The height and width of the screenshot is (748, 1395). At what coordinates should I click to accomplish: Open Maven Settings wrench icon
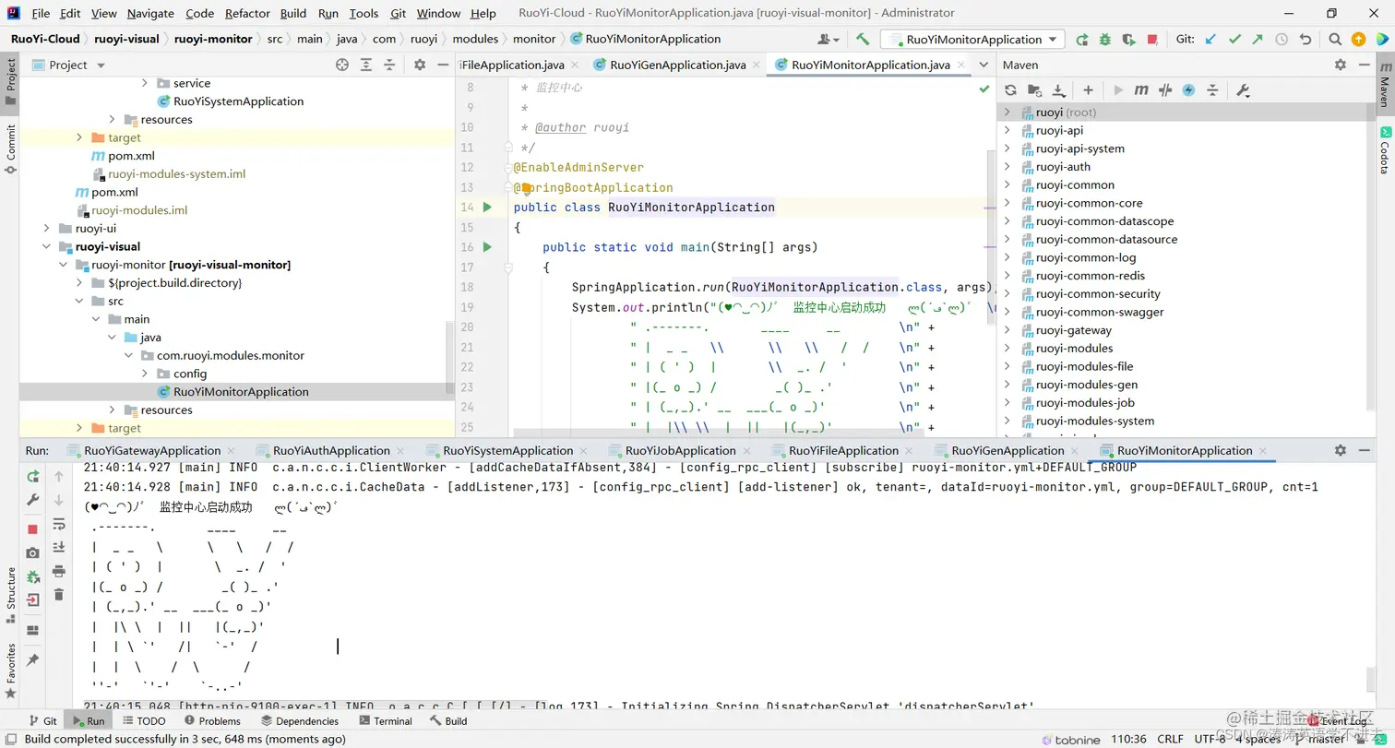(1243, 90)
